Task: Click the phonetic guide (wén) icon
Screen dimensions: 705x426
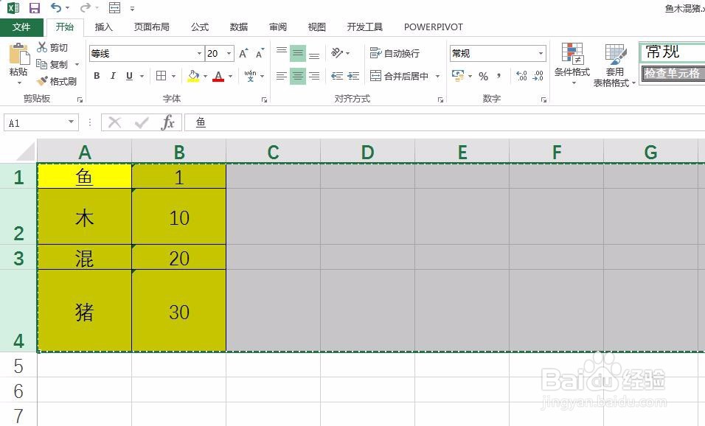Action: point(251,76)
